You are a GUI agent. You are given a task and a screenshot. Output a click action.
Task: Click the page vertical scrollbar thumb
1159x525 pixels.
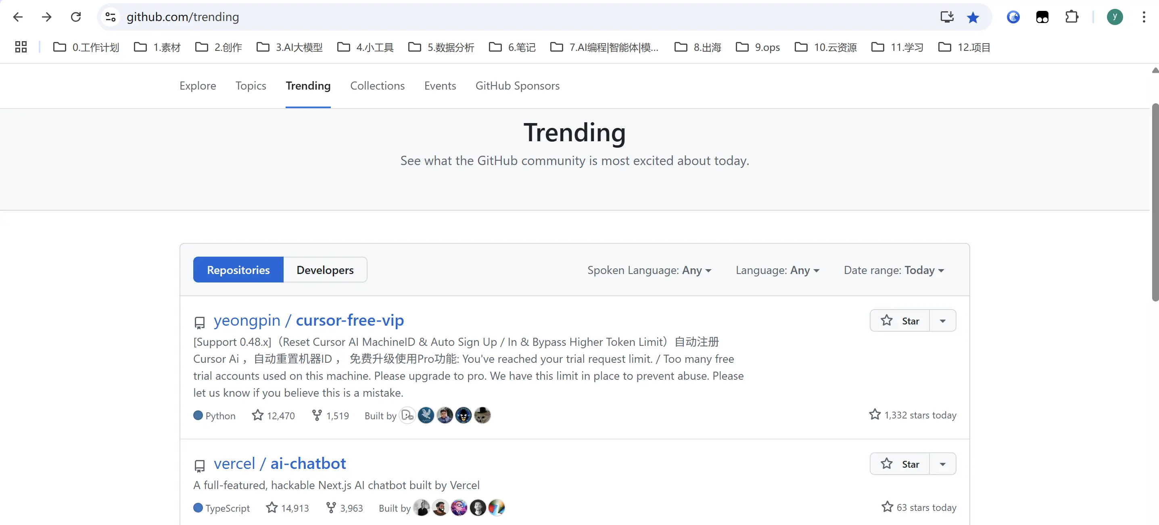tap(1155, 203)
